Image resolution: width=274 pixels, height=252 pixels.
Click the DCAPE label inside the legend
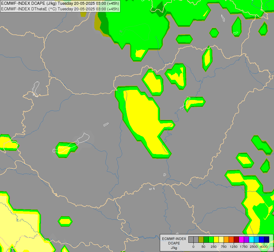pos(174,243)
